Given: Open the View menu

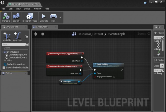Looking at the screenshot, I should [18, 9].
